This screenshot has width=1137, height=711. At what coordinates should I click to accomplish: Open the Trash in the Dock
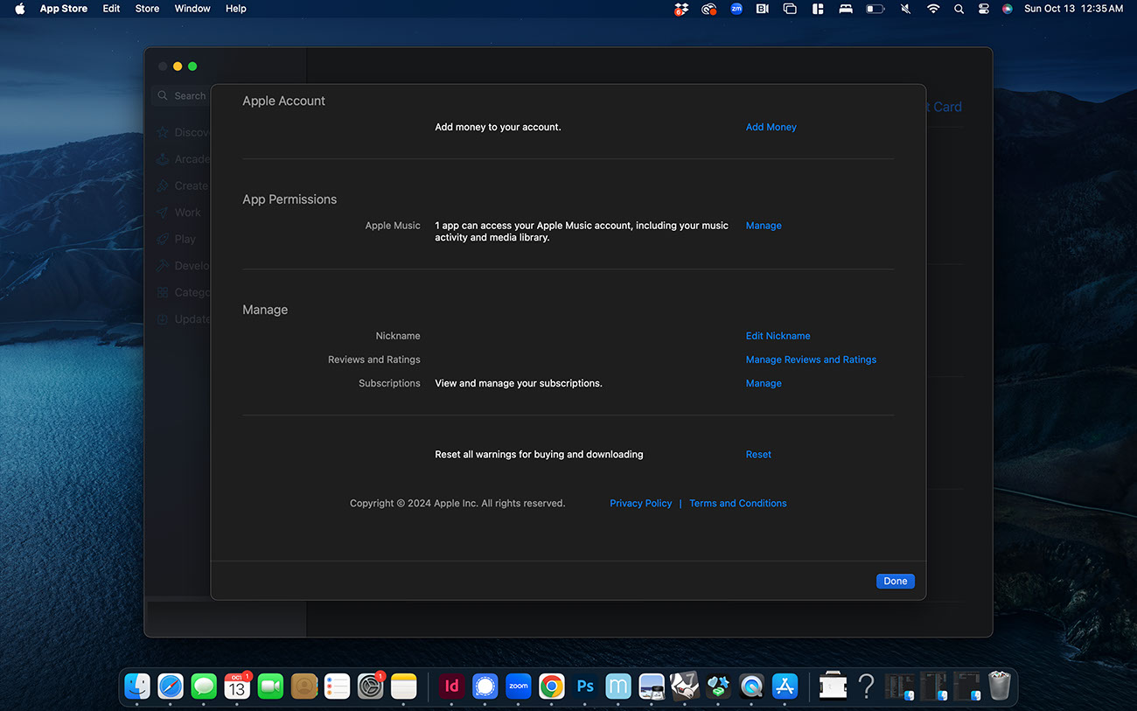[x=999, y=687]
